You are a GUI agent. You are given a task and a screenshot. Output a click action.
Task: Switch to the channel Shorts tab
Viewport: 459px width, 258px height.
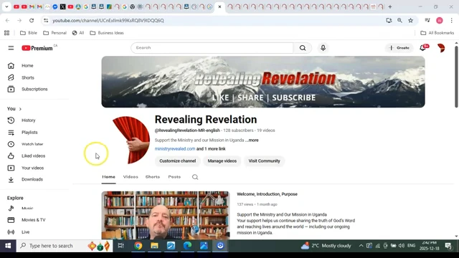click(153, 177)
